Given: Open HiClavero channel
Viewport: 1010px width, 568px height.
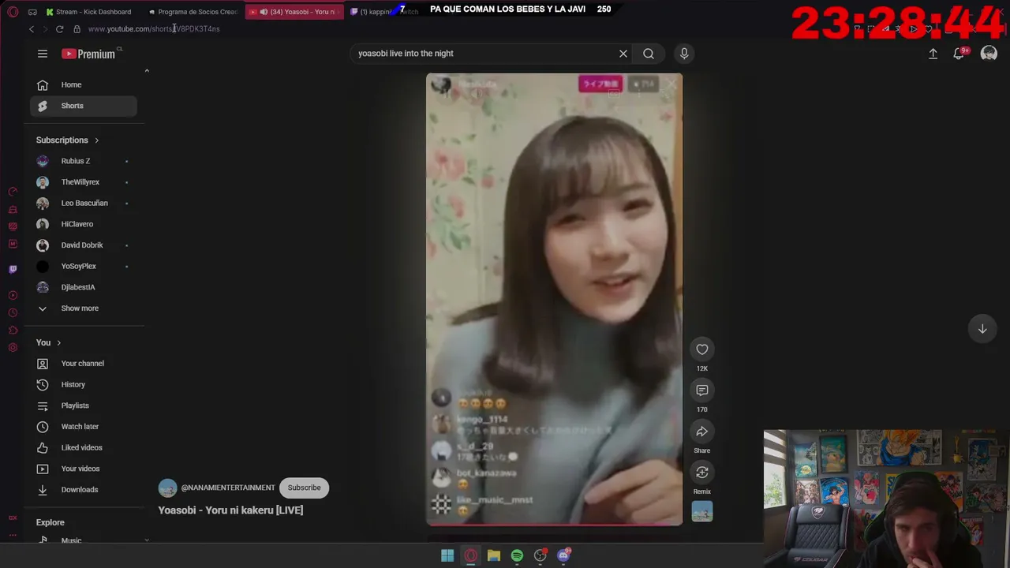Looking at the screenshot, I should pyautogui.click(x=84, y=224).
